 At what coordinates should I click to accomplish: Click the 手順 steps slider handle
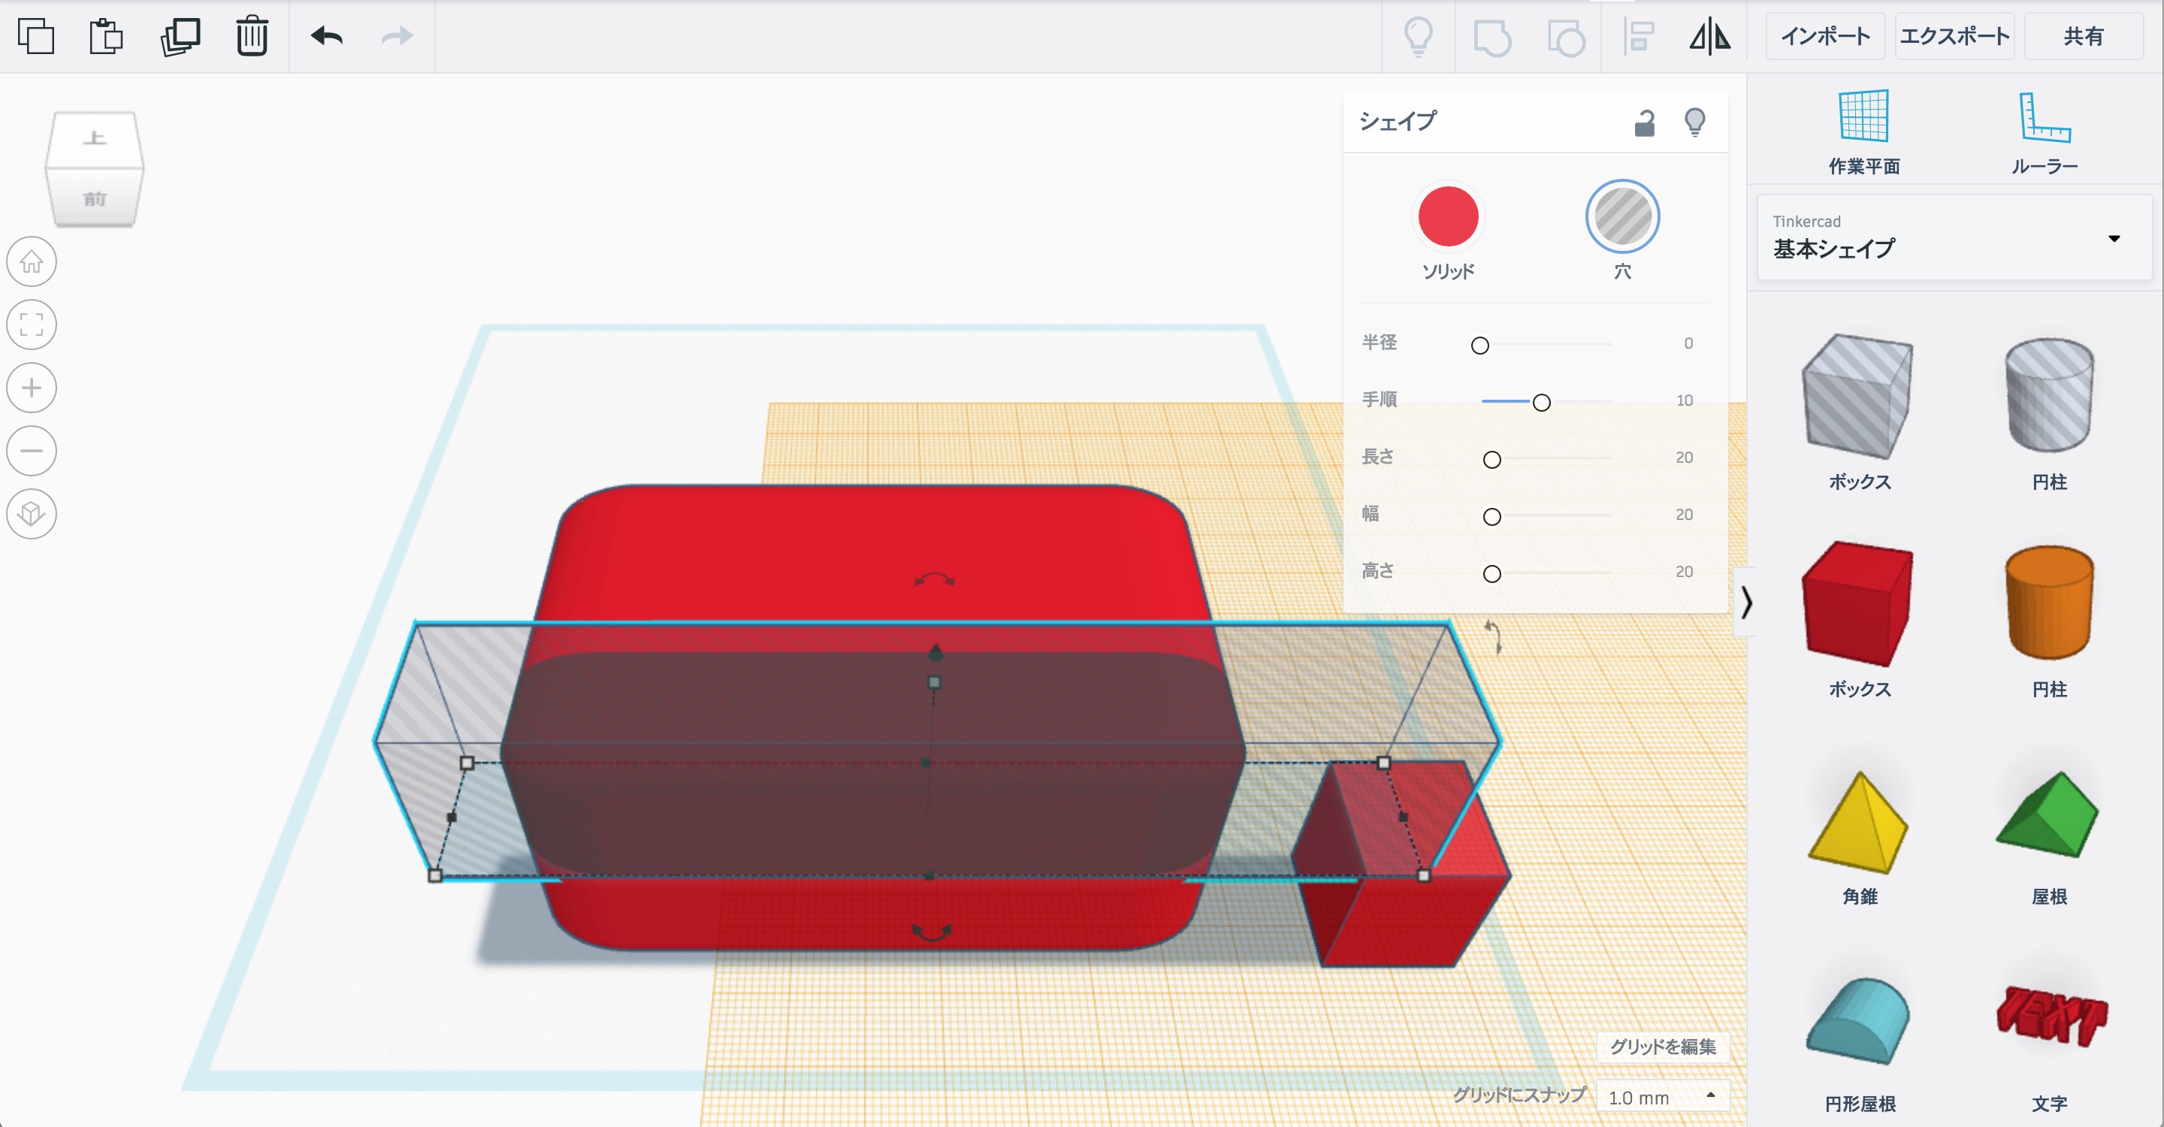(x=1540, y=402)
